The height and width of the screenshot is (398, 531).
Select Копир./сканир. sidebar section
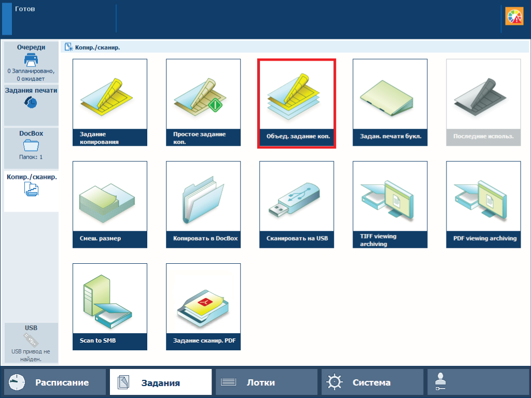coord(31,191)
